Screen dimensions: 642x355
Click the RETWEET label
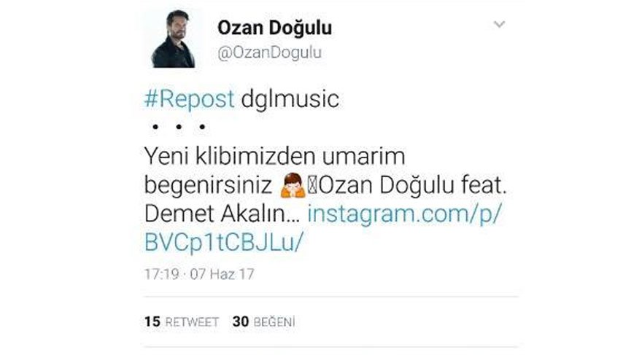click(192, 322)
